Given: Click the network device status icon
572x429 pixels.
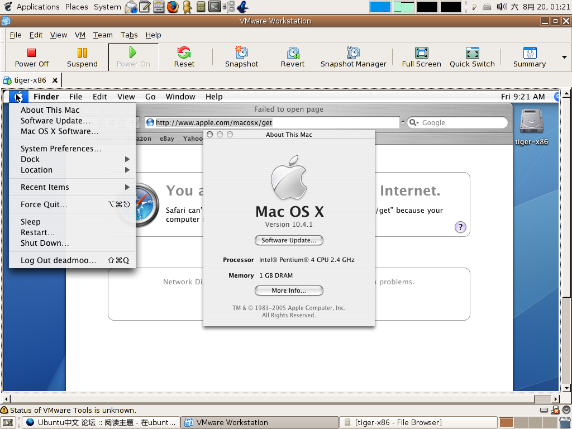Looking at the screenshot, I should (555, 410).
